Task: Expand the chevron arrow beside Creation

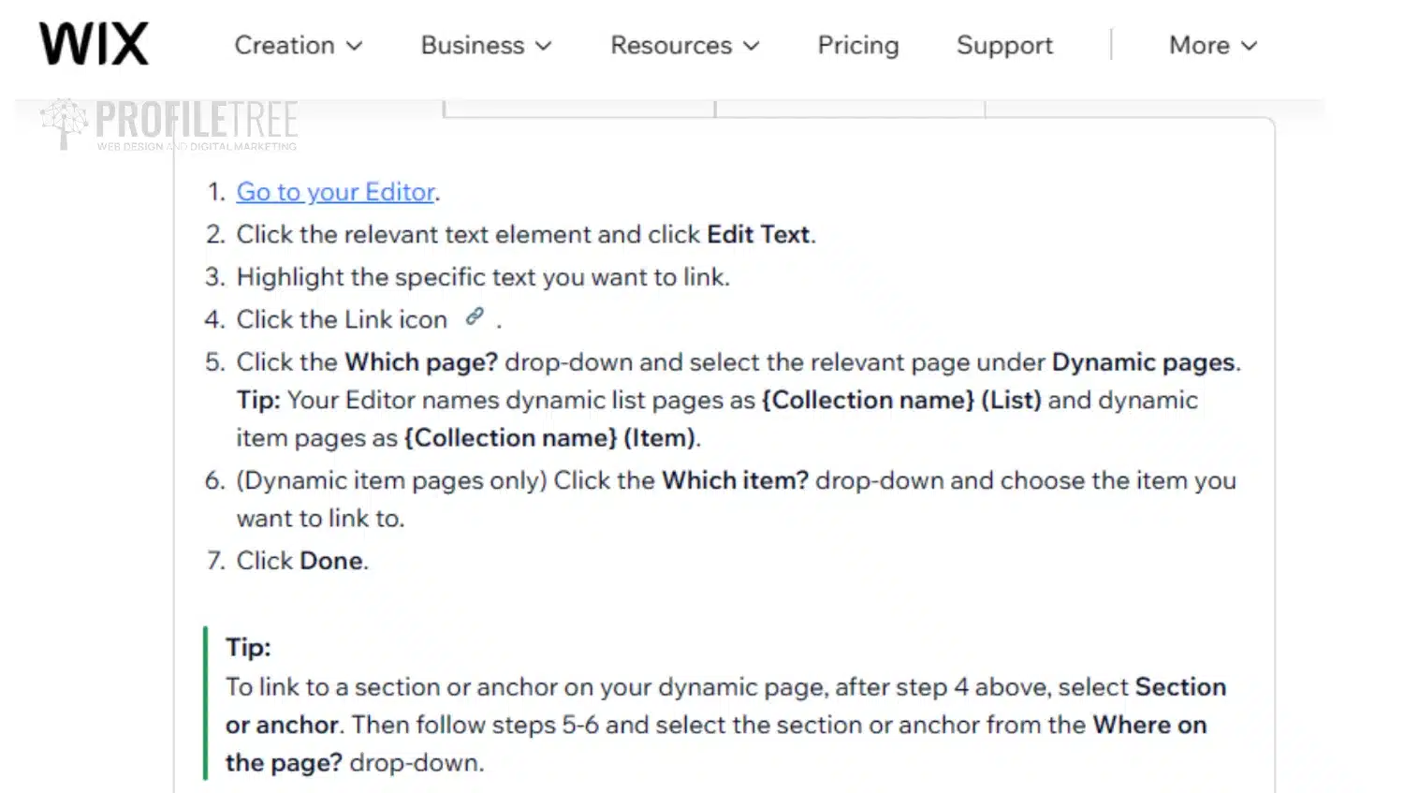Action: pos(354,46)
